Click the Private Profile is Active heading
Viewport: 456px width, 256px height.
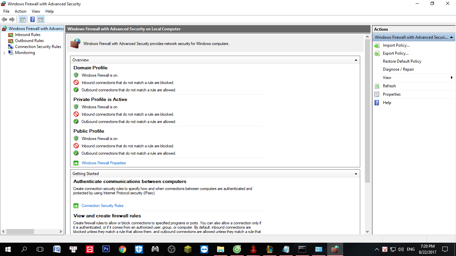click(x=100, y=99)
